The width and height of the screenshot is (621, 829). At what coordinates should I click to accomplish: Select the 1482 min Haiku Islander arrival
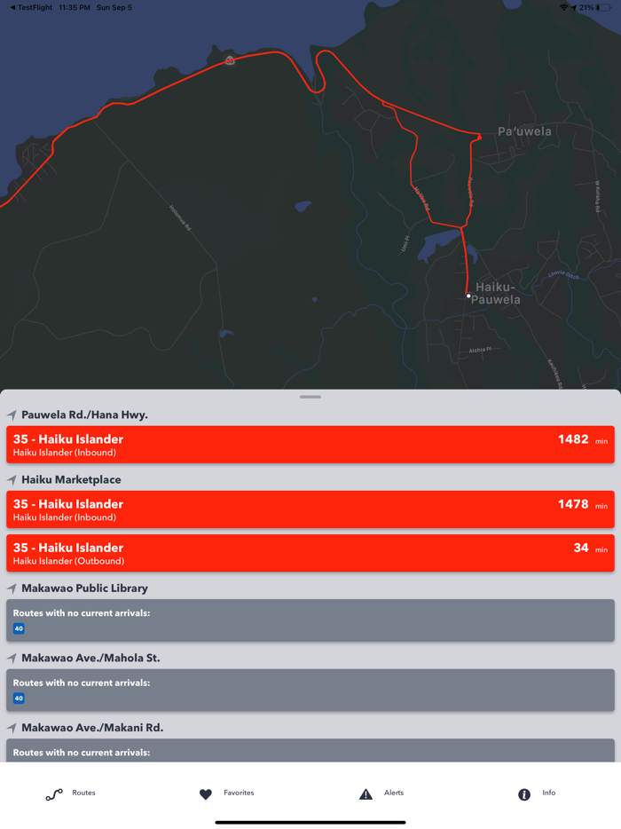(x=310, y=445)
